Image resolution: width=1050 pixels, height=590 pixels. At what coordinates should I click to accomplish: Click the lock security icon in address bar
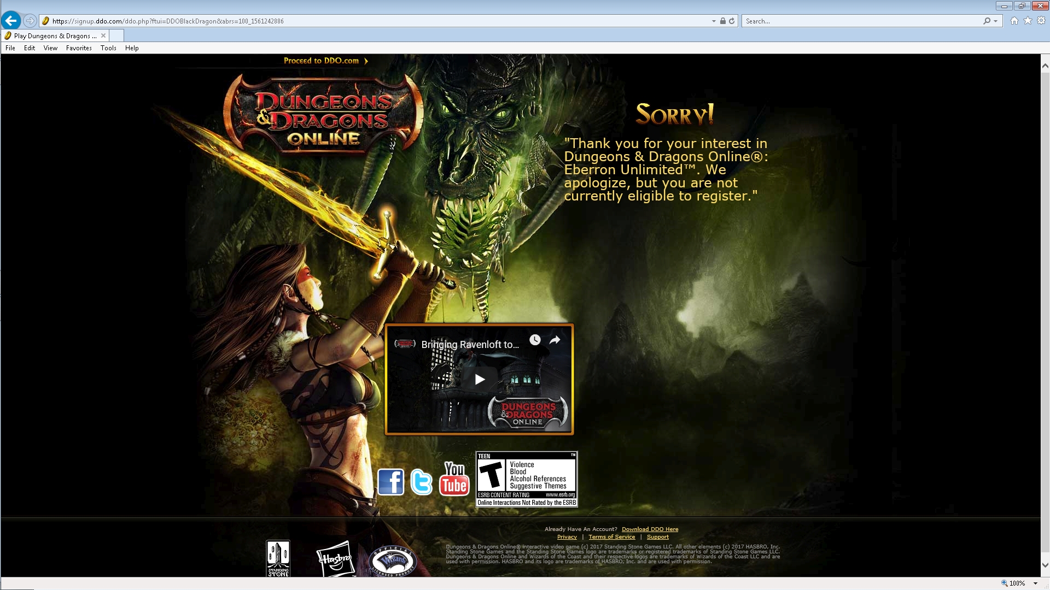tap(722, 21)
